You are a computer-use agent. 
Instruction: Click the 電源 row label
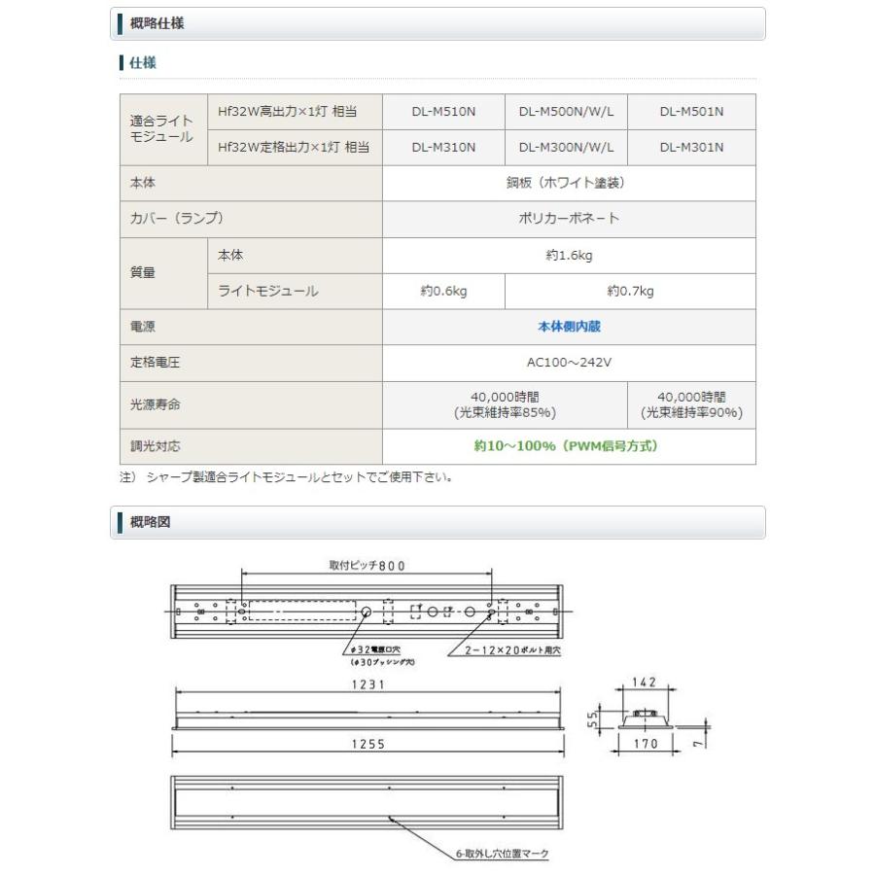tap(251, 327)
